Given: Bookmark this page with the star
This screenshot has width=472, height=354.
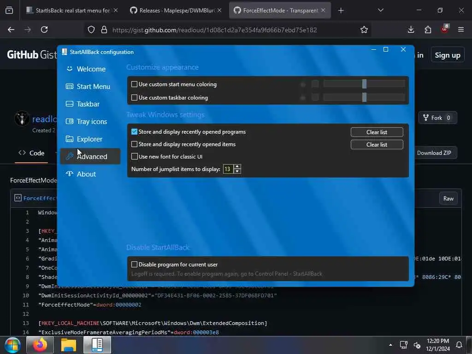Looking at the screenshot, I should (x=364, y=29).
